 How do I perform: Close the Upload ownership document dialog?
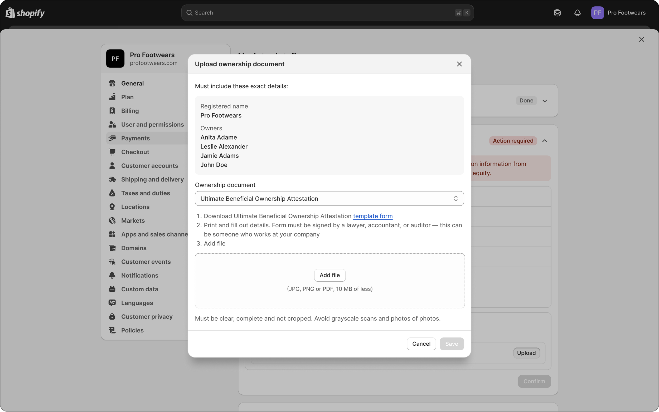tap(459, 64)
